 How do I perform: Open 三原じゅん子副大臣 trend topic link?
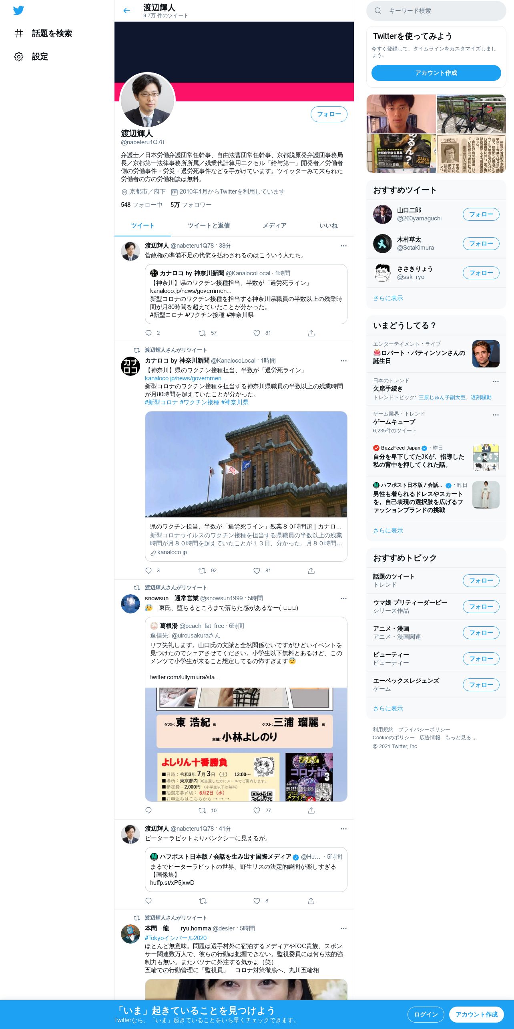(x=442, y=397)
